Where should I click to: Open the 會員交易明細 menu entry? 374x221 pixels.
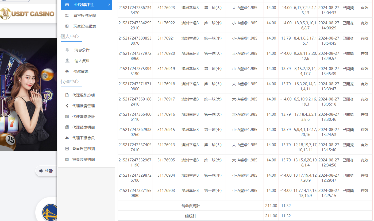[x=84, y=160]
